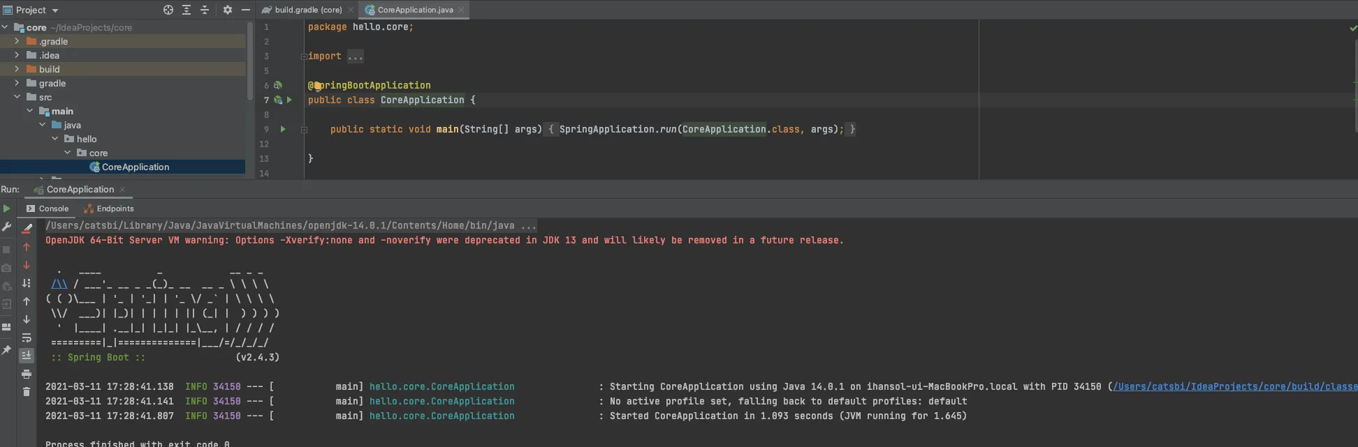Viewport: 1358px width, 447px height.
Task: Collapse the java folder
Action: pyautogui.click(x=42, y=125)
